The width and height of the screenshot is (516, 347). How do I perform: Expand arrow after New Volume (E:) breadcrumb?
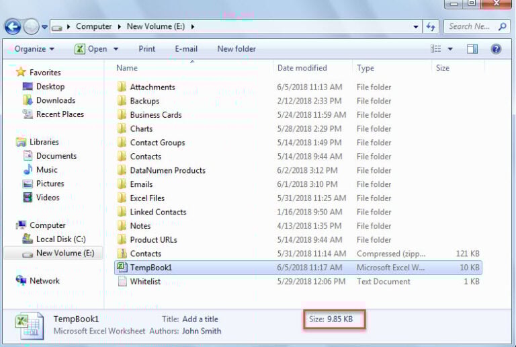point(192,27)
